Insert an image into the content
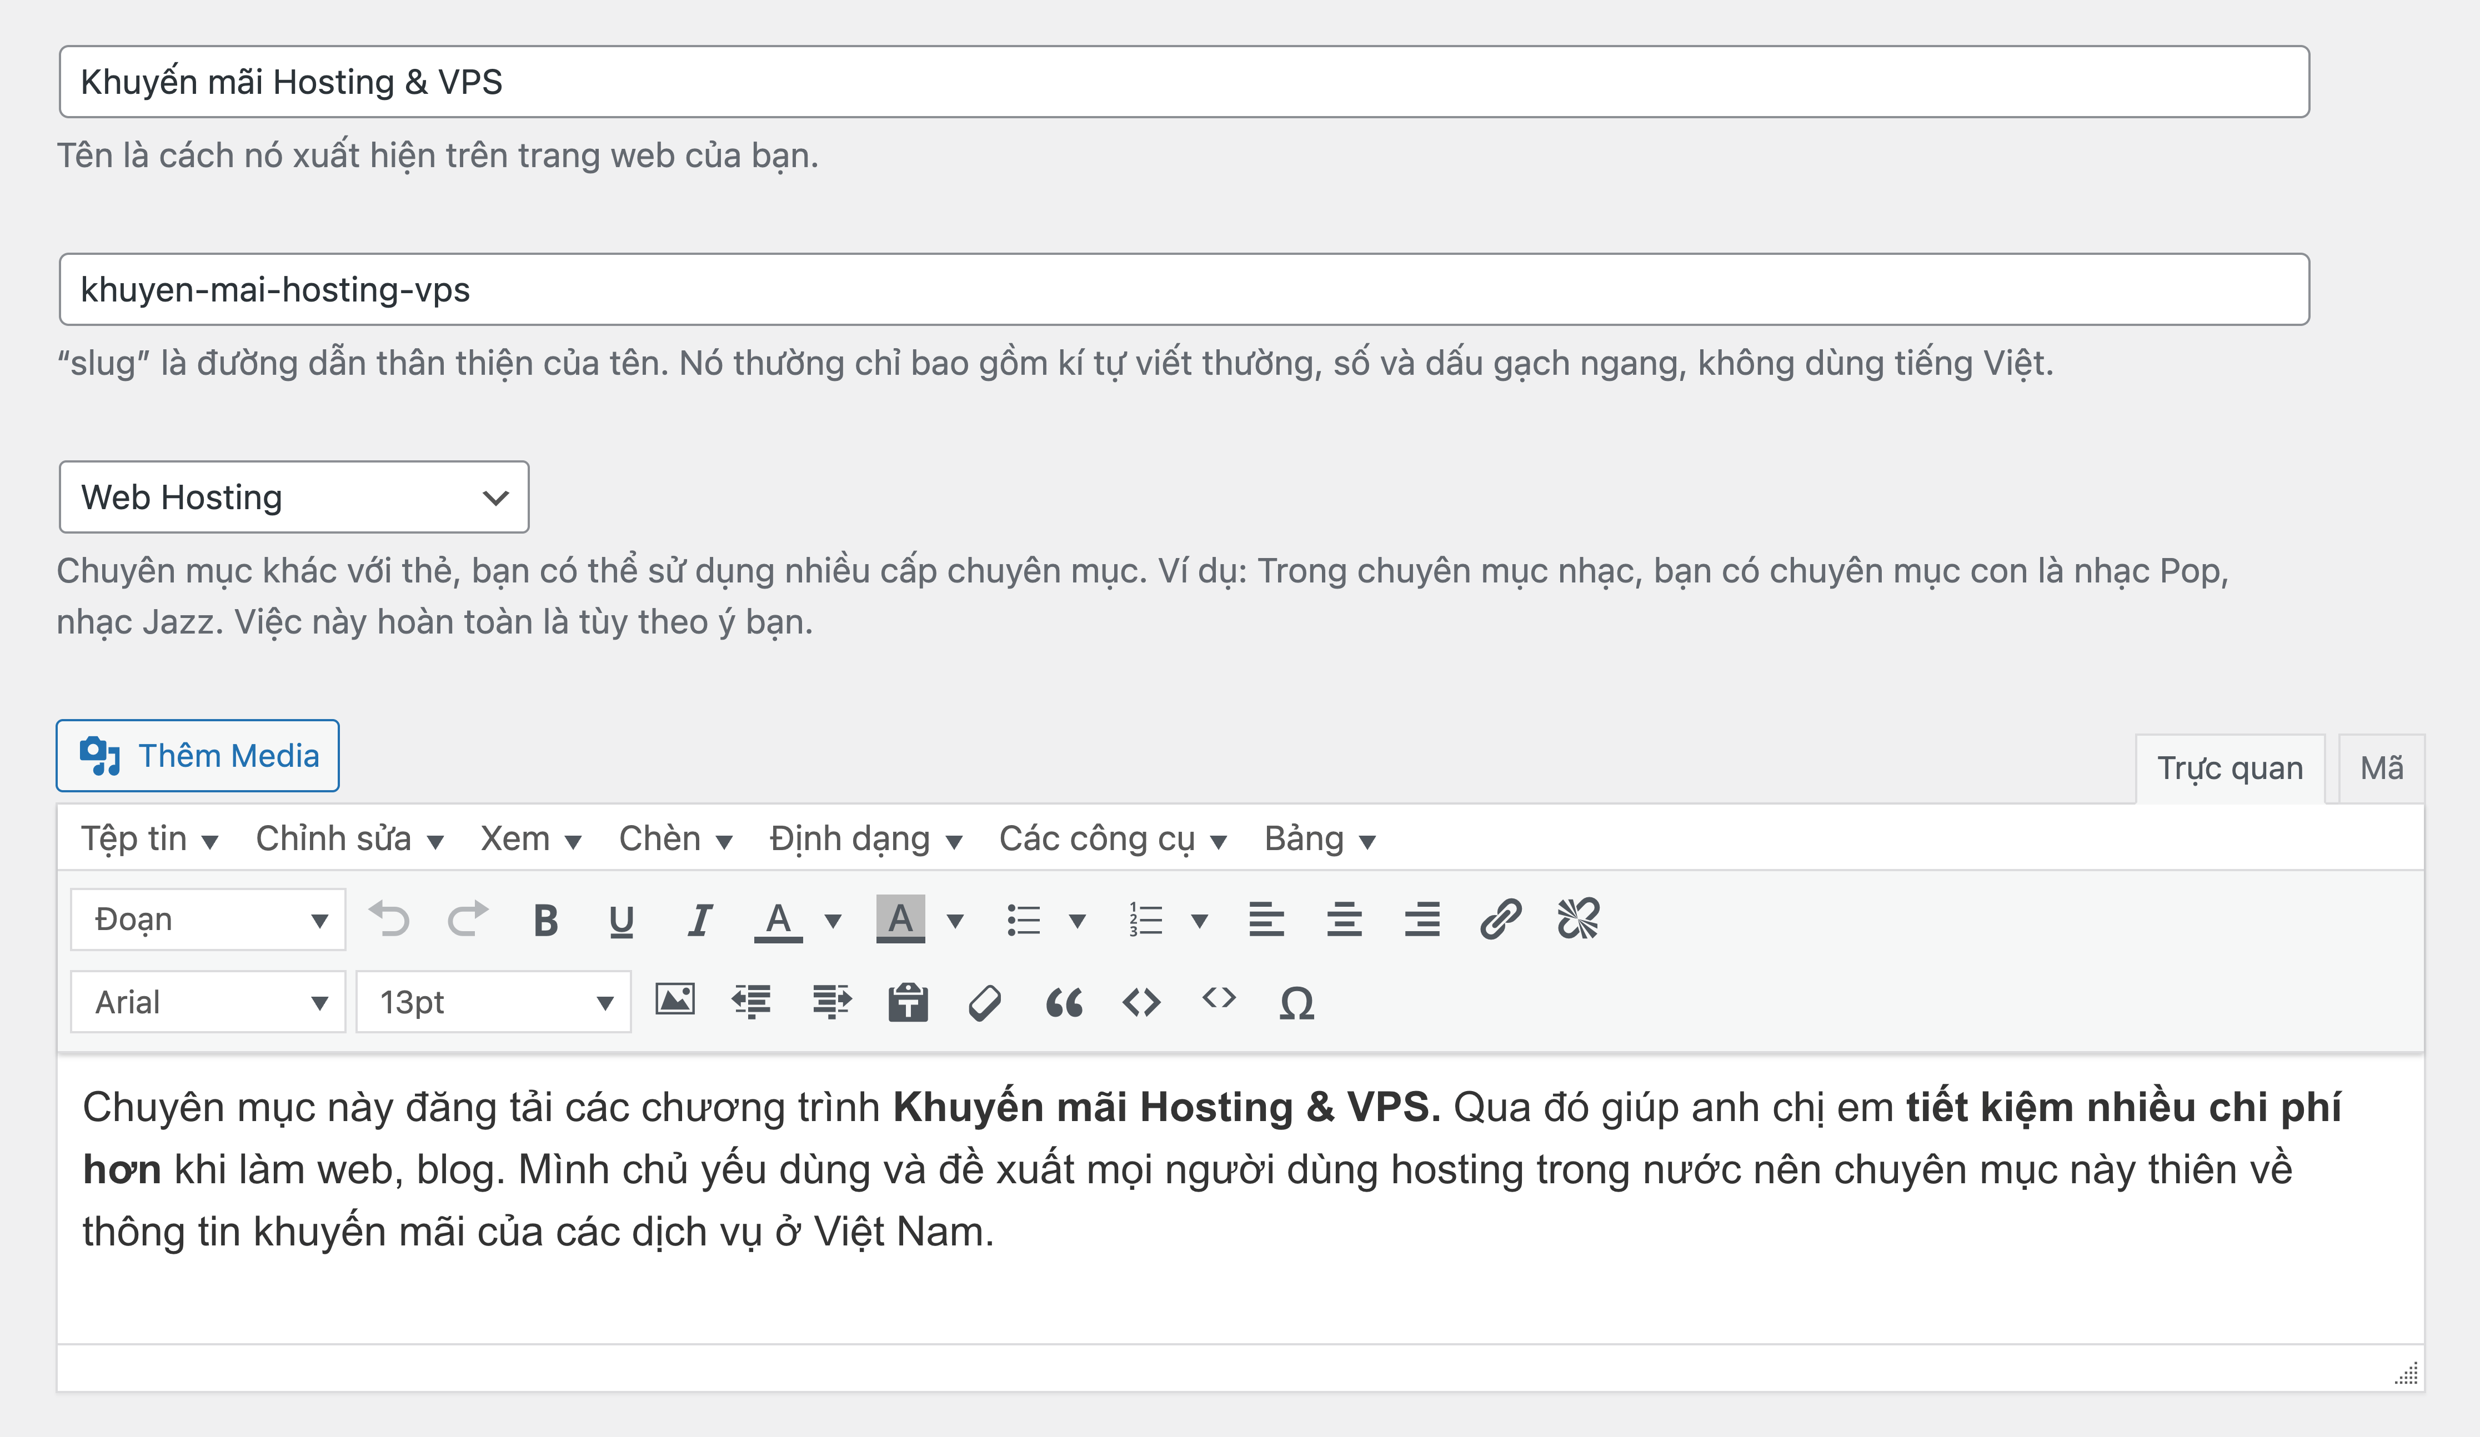This screenshot has height=1437, width=2480. [x=676, y=1002]
